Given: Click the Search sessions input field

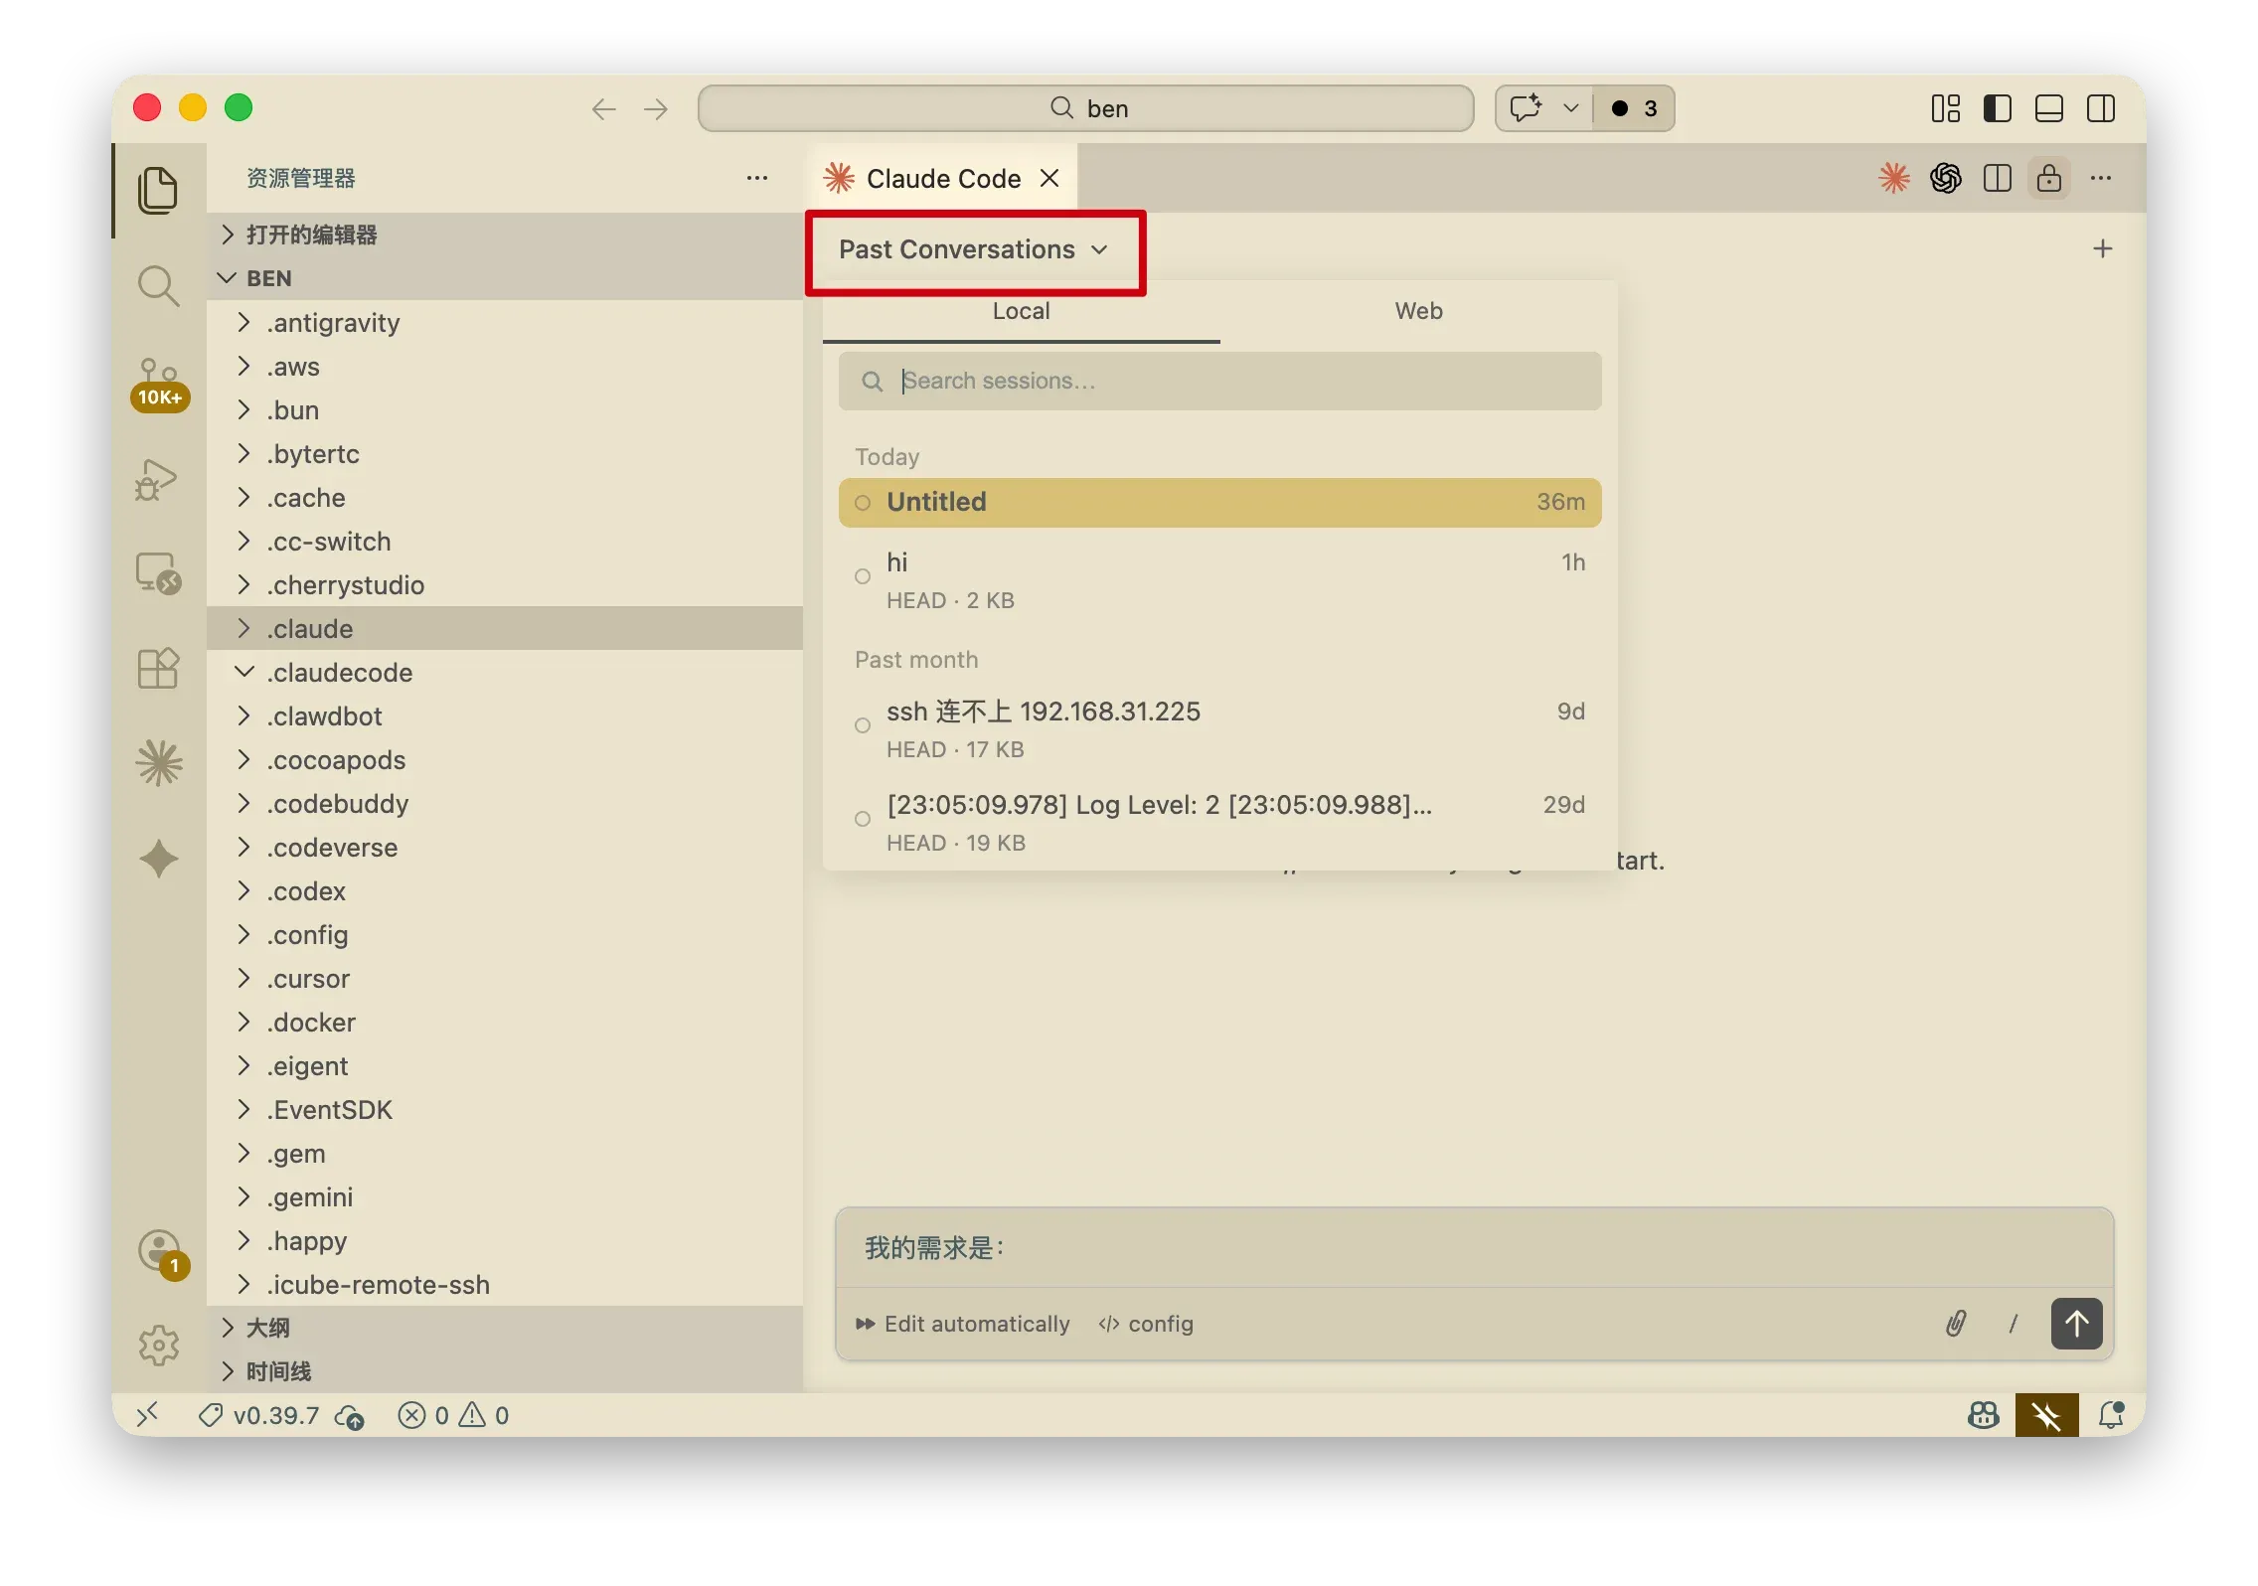Looking at the screenshot, I should [x=1219, y=382].
